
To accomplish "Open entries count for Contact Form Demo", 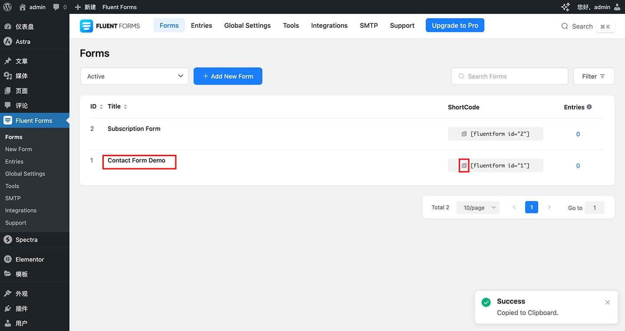I will point(578,166).
